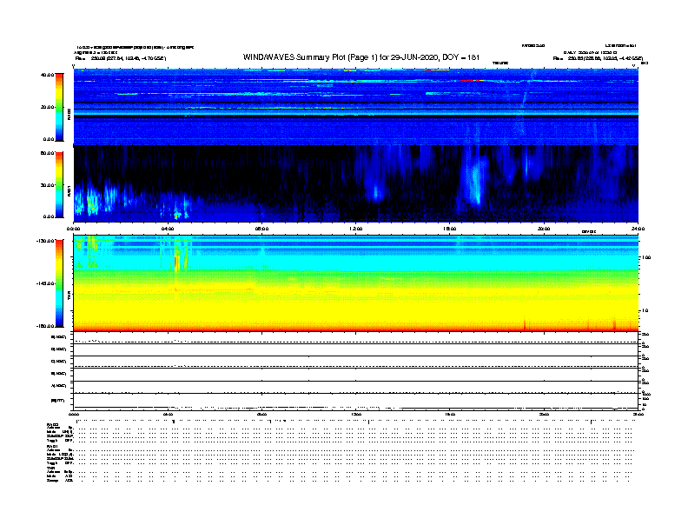Screen dimensions: 688x532
Task: Click the 60.00 label on RAD1 scale
Action: [x=47, y=153]
